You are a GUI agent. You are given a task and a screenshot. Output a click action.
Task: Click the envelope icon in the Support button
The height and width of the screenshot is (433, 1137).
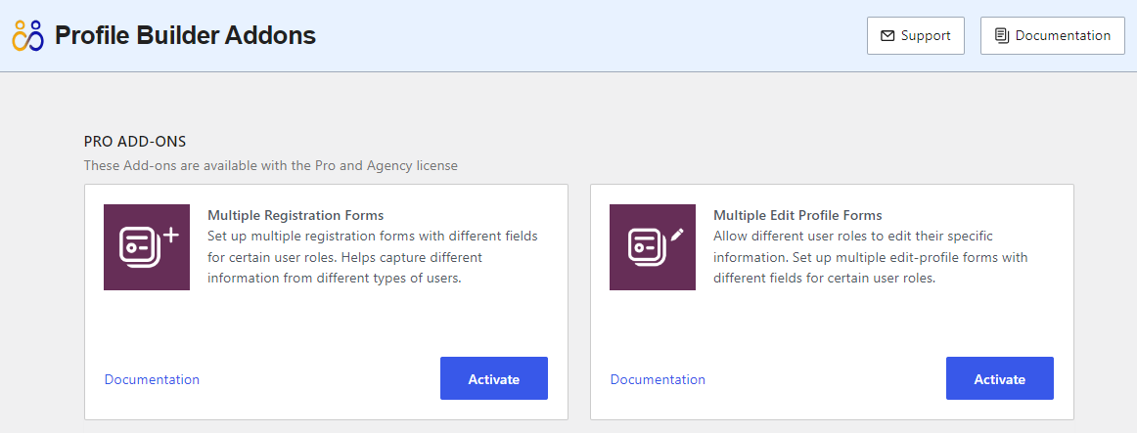(887, 36)
